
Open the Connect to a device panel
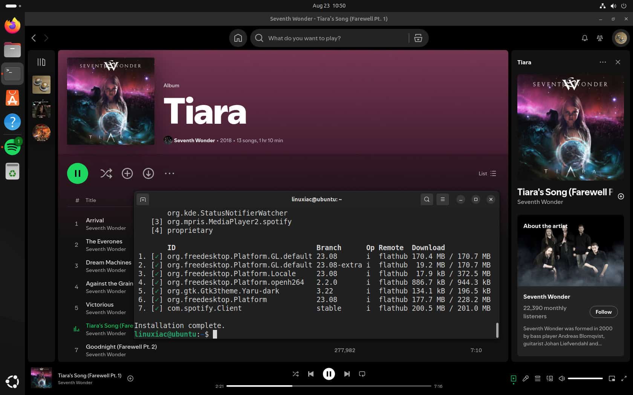point(550,378)
